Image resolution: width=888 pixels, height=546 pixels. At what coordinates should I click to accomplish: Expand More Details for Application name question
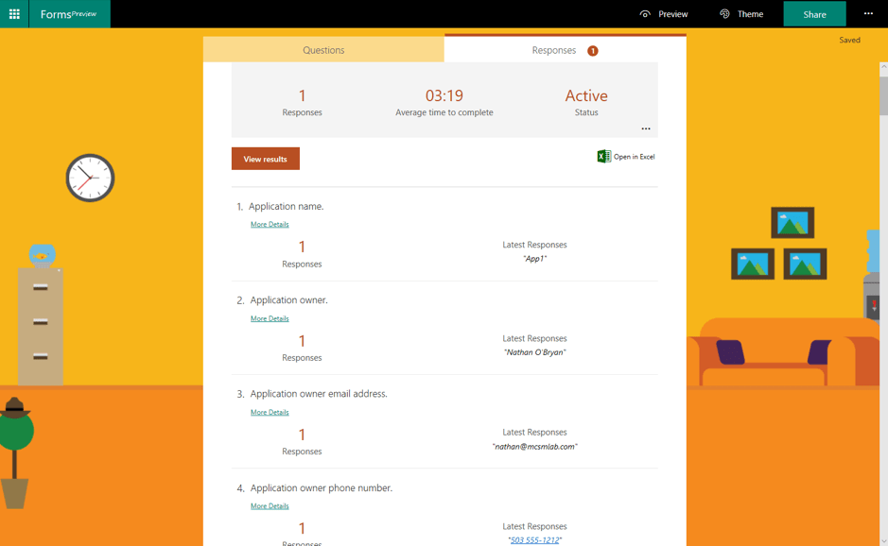tap(270, 224)
